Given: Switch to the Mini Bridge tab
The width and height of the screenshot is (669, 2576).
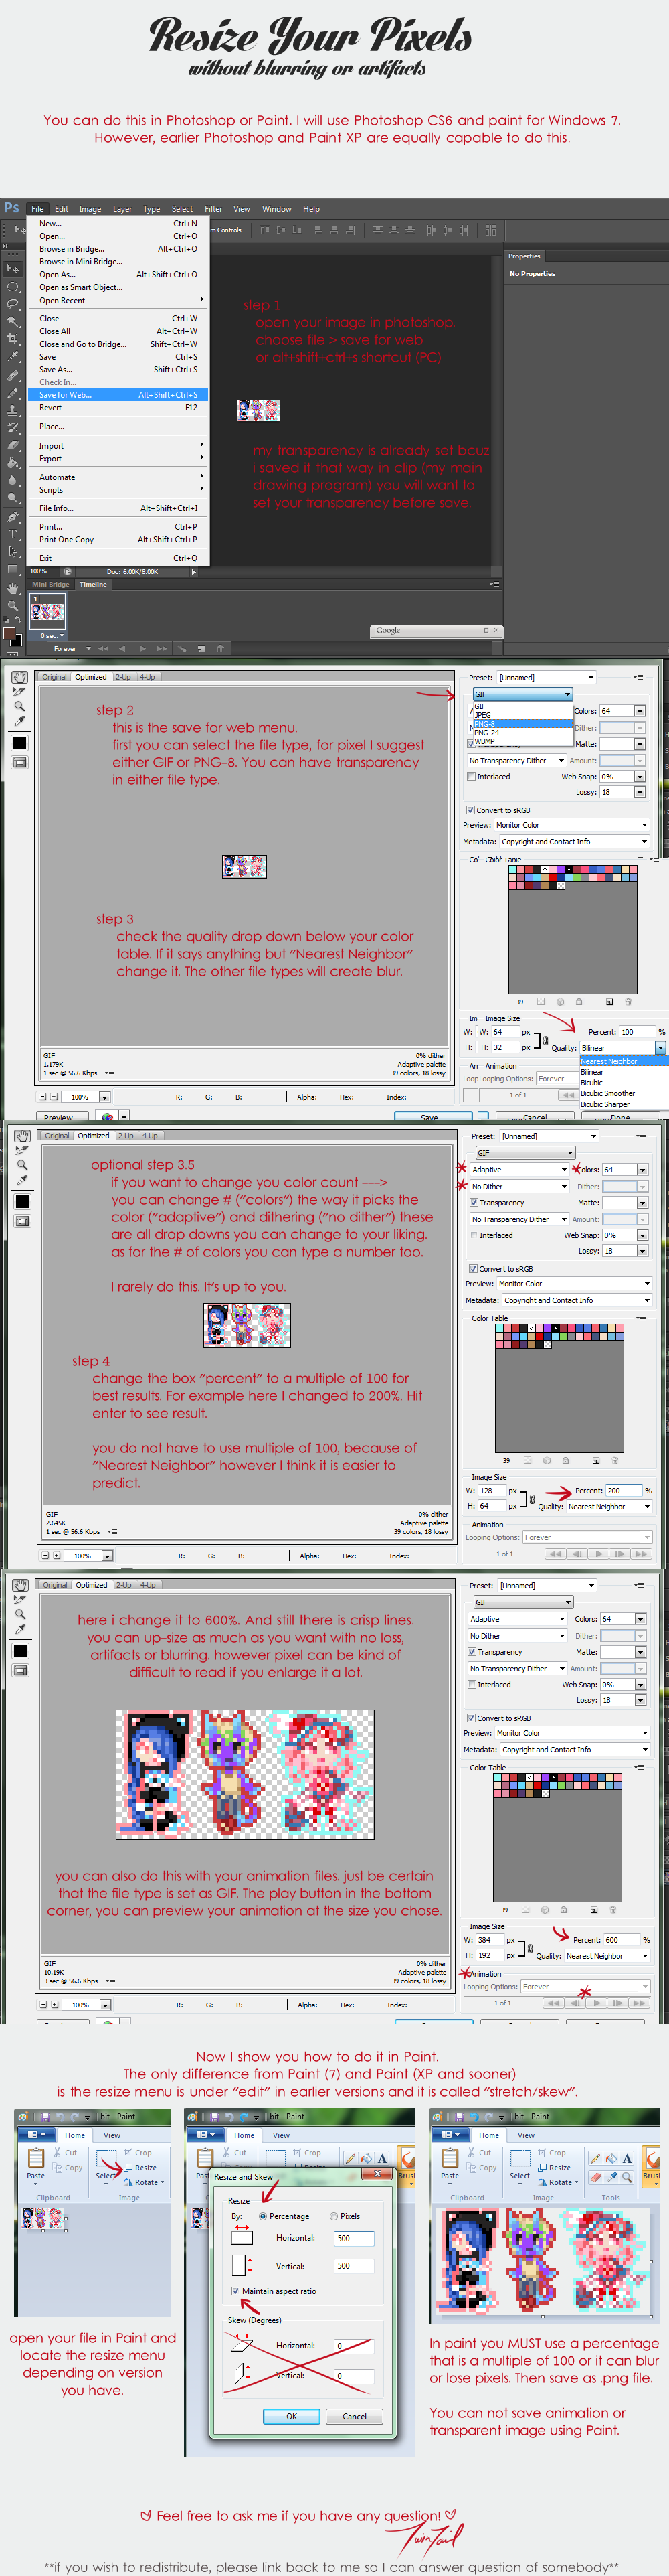Looking at the screenshot, I should [51, 585].
